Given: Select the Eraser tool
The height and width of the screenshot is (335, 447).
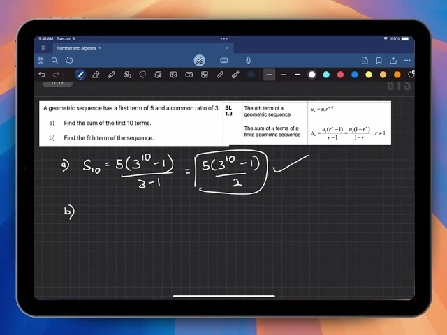Looking at the screenshot, I should click(x=96, y=75).
